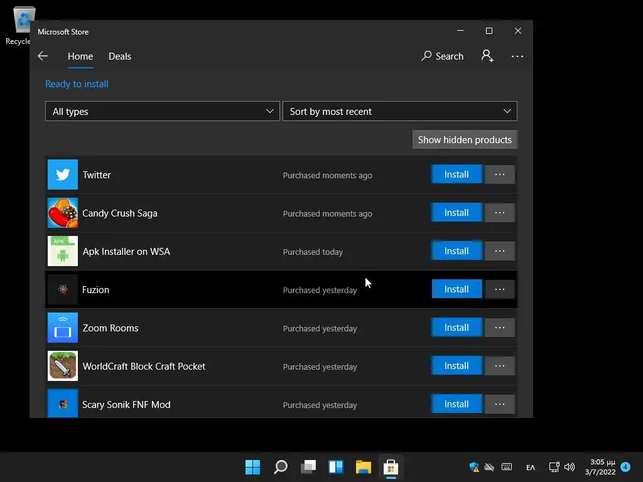This screenshot has height=482, width=643.
Task: Open more options for Fuzion
Action: tap(499, 289)
